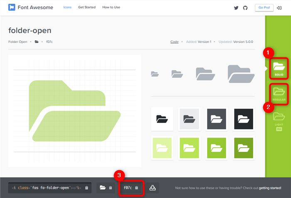Download the icon SVG file

pyautogui.click(x=153, y=188)
